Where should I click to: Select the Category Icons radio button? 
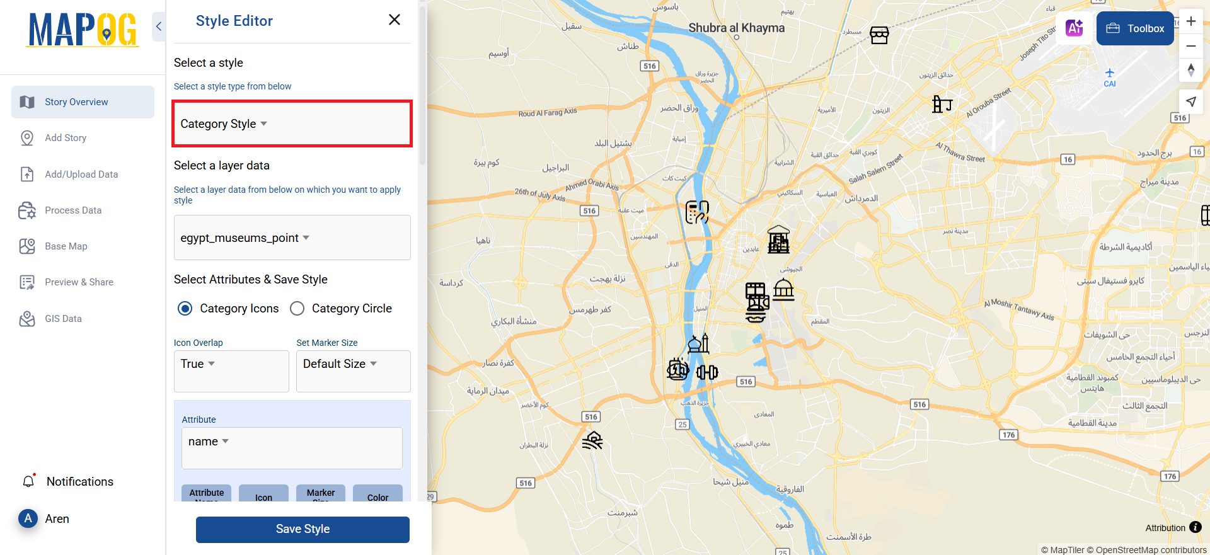185,309
